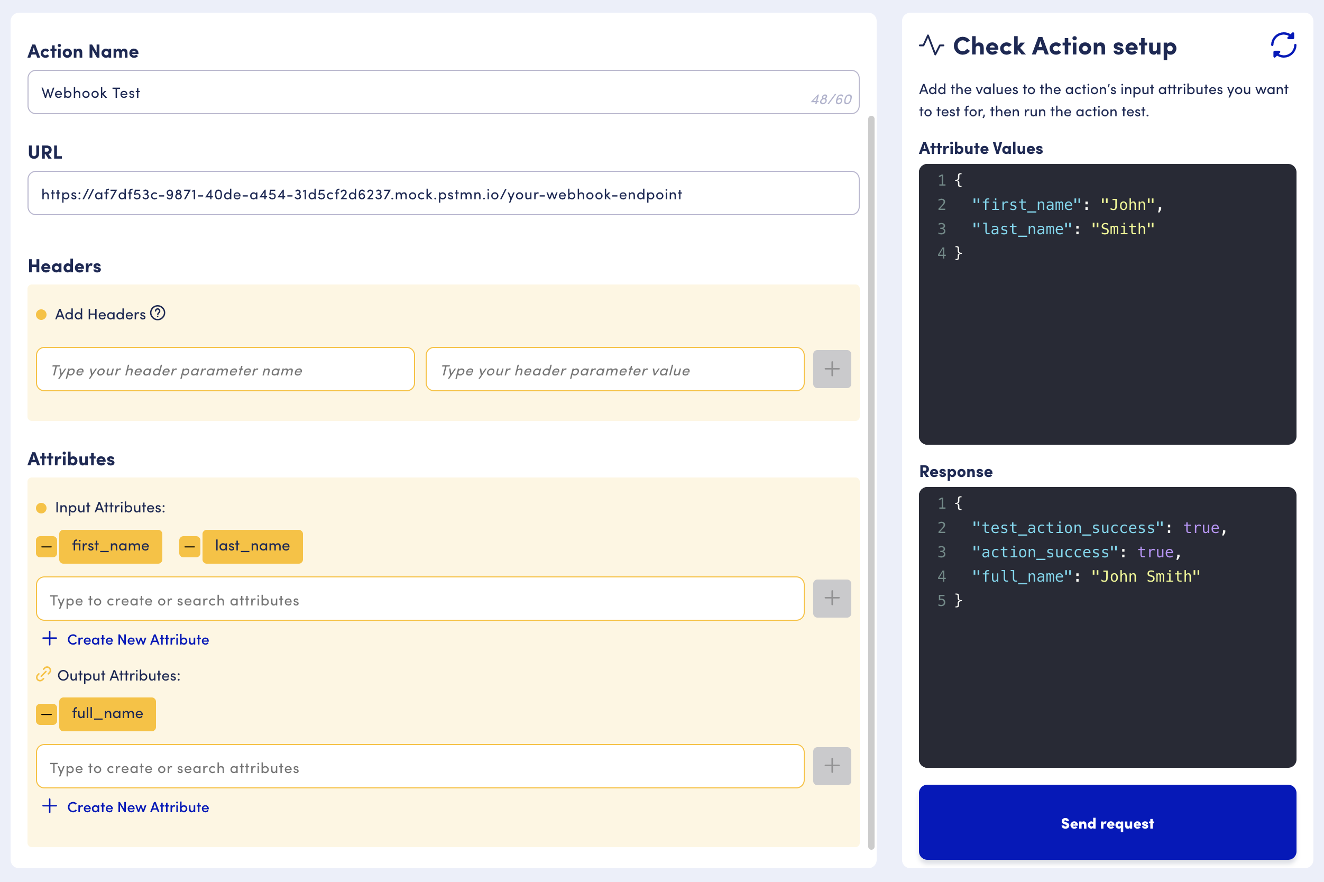Click the plus button to add header
The image size is (1324, 882).
point(831,369)
